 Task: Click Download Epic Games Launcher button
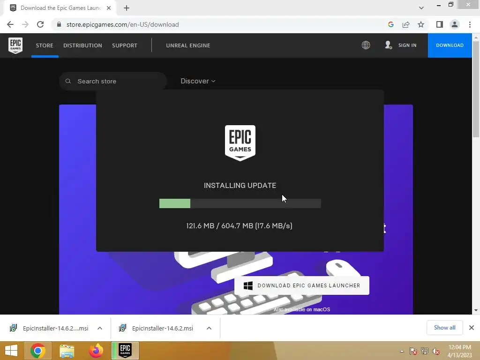tap(302, 285)
